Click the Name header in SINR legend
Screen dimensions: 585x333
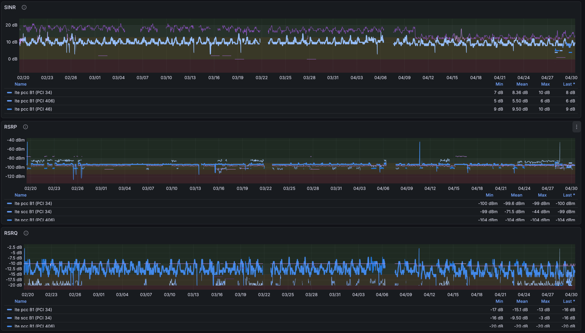[20, 84]
